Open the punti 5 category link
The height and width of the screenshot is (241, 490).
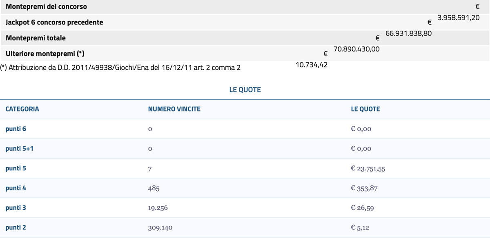coord(16,168)
